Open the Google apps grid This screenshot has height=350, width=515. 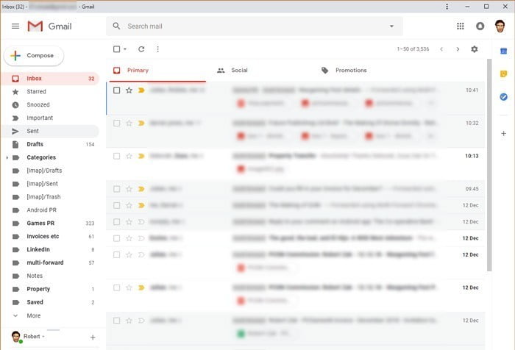460,26
